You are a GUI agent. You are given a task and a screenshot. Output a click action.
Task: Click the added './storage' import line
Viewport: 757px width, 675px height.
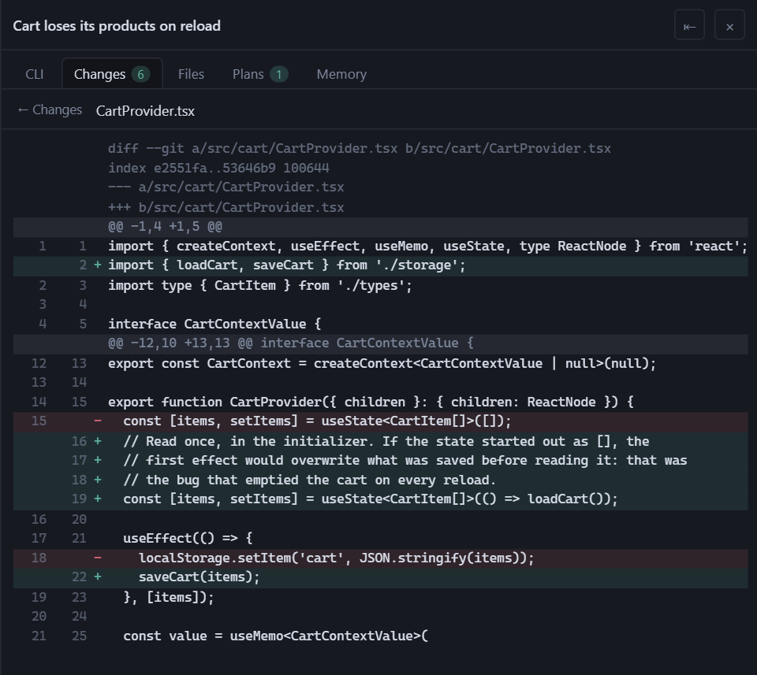tap(380, 265)
